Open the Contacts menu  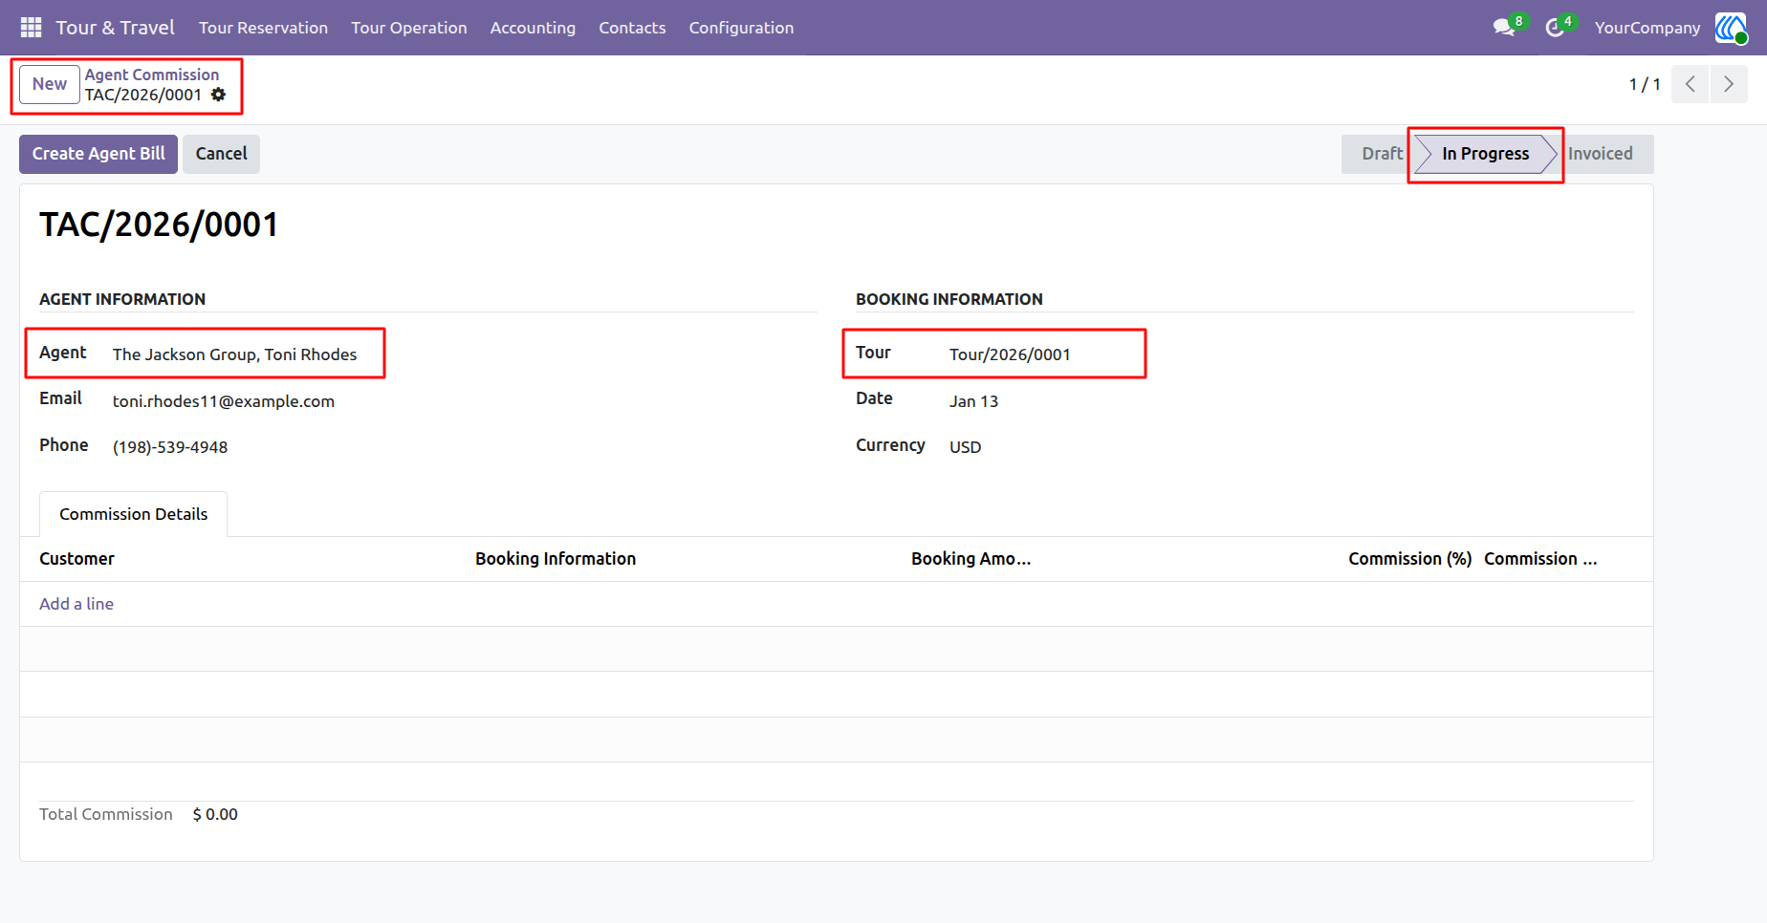pyautogui.click(x=632, y=28)
